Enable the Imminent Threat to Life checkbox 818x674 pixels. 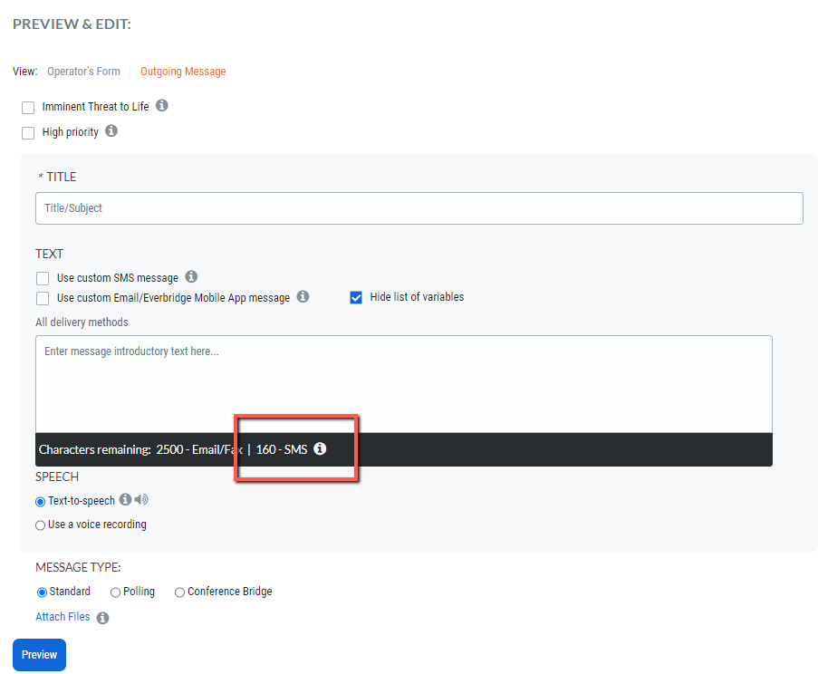tap(28, 107)
